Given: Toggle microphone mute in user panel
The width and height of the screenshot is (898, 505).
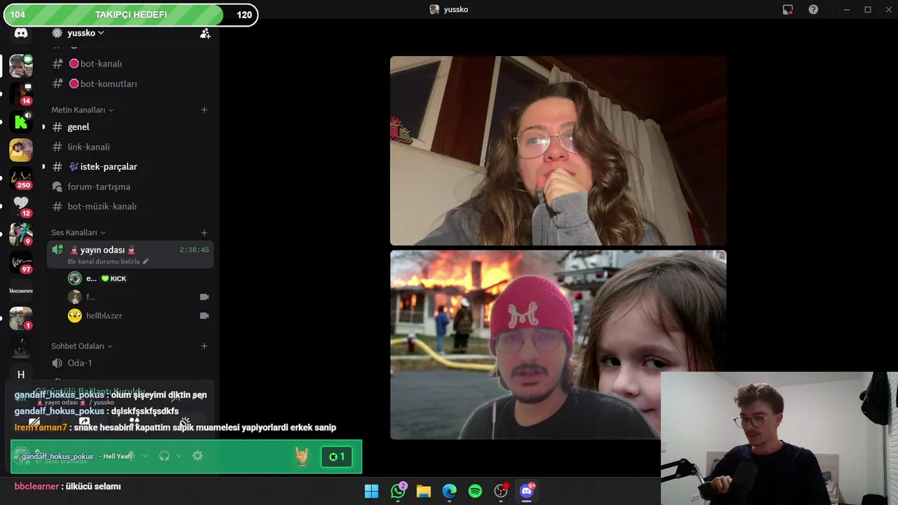Looking at the screenshot, I should (130, 456).
